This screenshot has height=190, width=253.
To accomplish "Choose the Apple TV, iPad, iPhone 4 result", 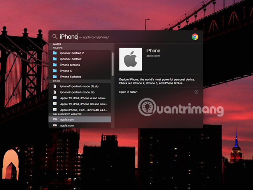I will pos(83,98).
